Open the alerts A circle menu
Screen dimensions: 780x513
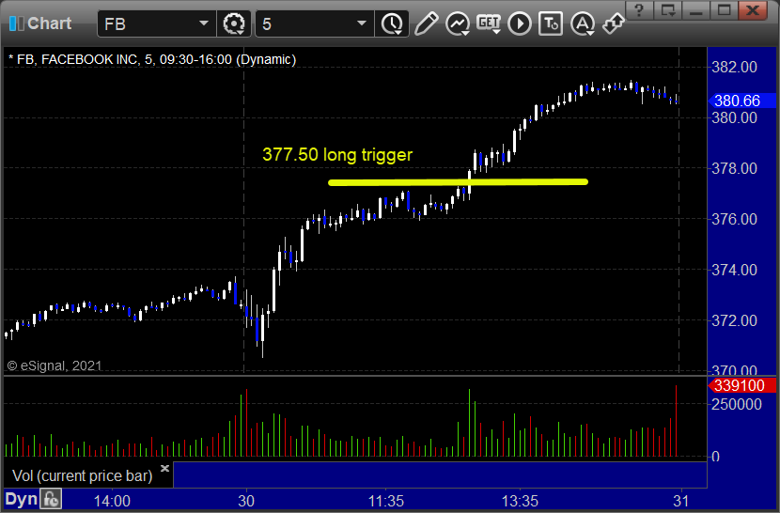coord(583,23)
